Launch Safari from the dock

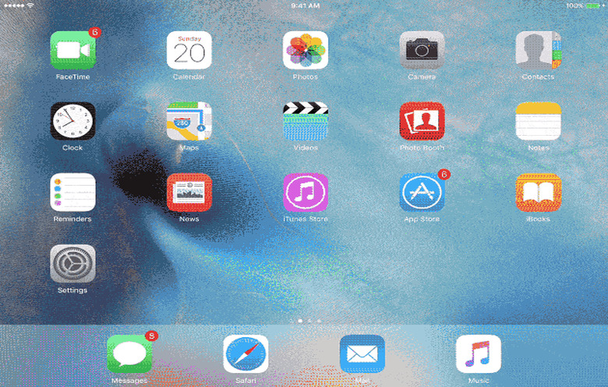(x=246, y=354)
